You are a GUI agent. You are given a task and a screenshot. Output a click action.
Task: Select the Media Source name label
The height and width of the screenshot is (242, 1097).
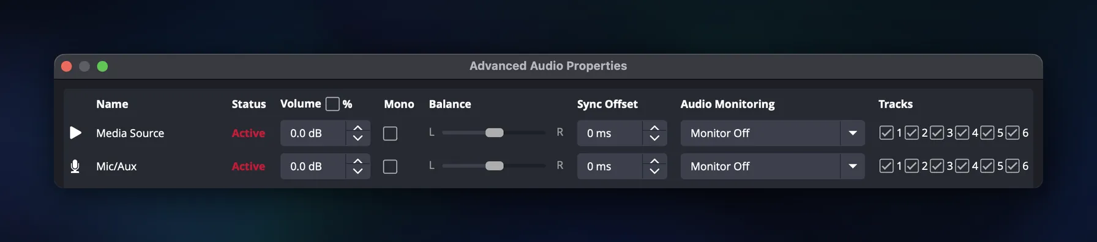[130, 133]
